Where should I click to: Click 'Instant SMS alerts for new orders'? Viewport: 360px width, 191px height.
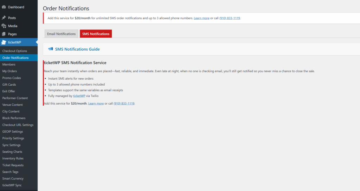[71, 78]
